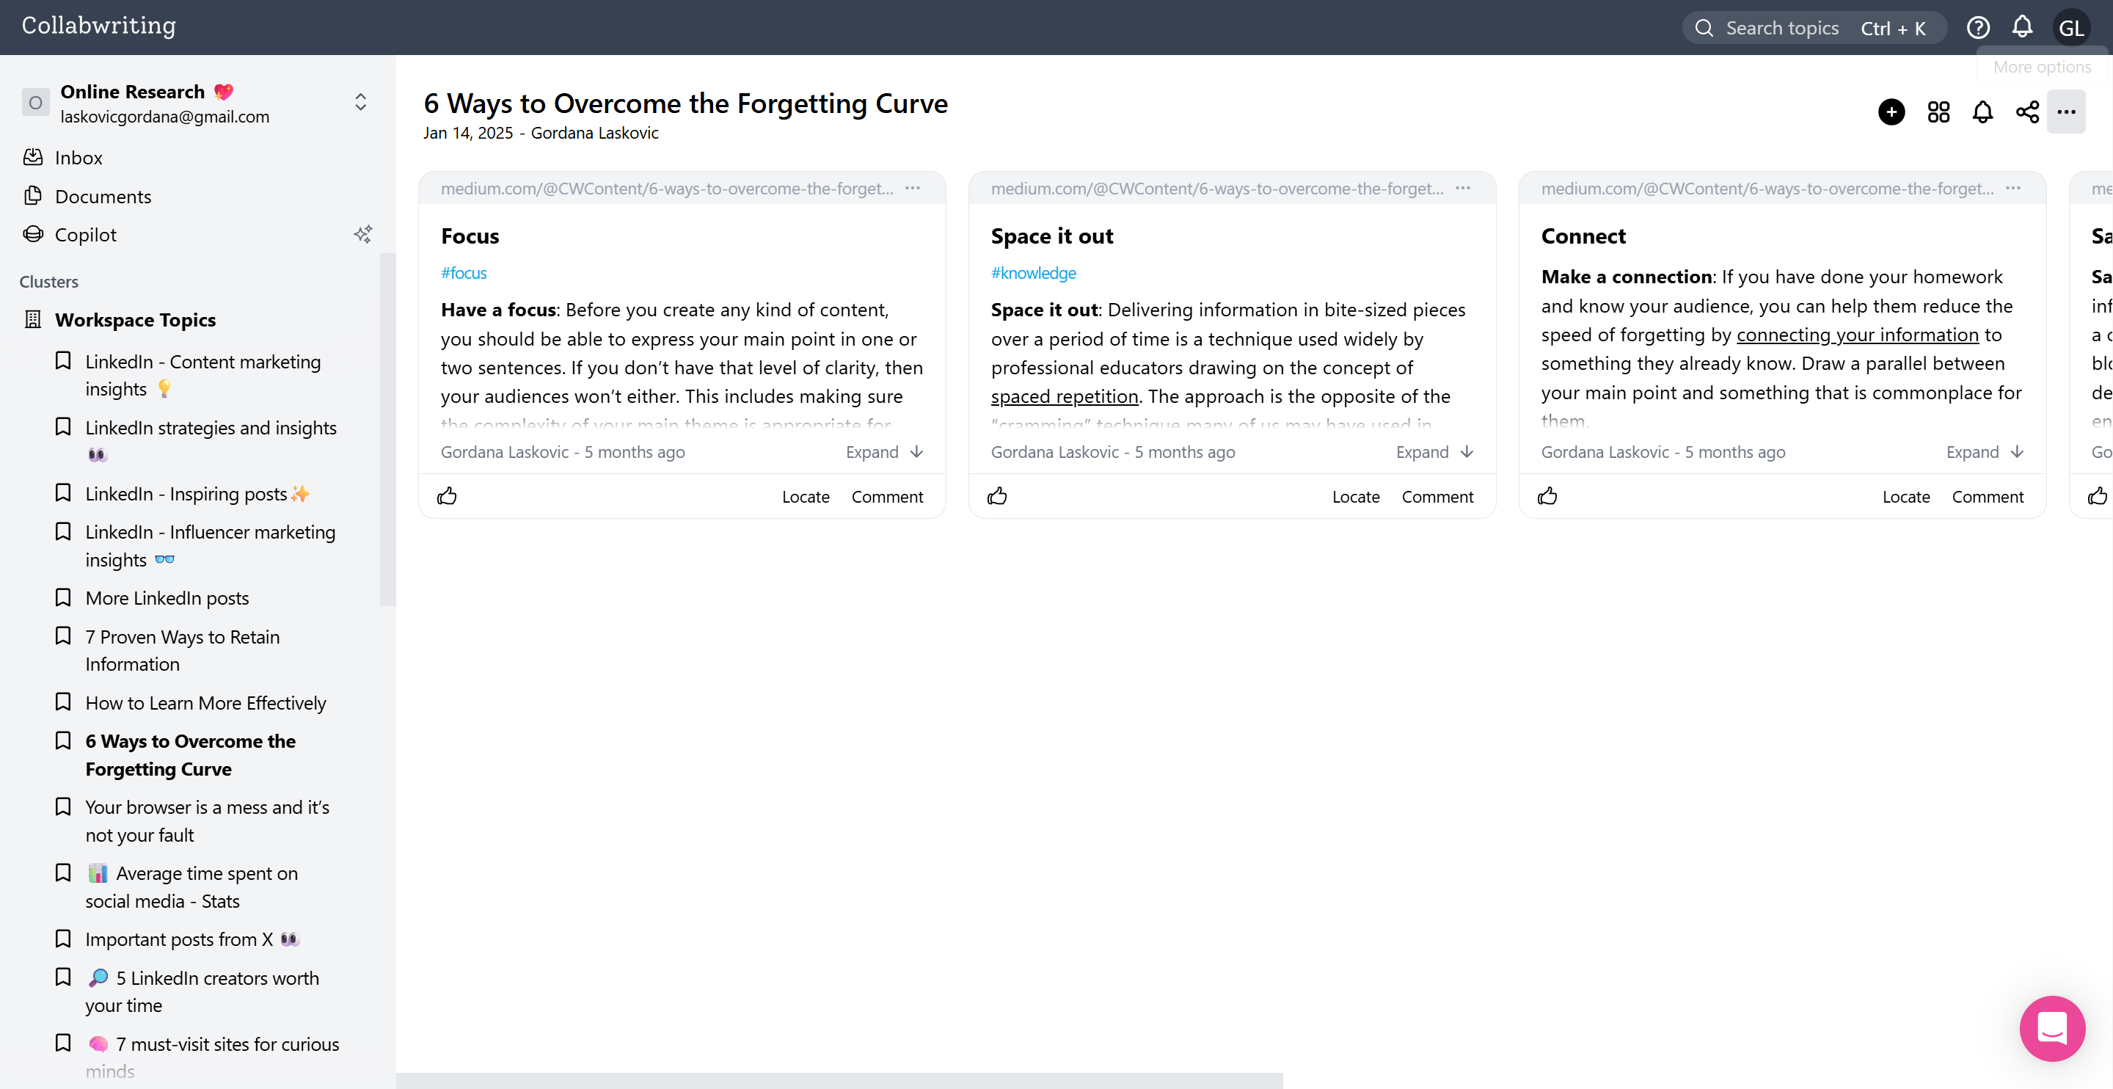The image size is (2113, 1089).
Task: Click the Workspace Topics building icon
Action: point(33,319)
